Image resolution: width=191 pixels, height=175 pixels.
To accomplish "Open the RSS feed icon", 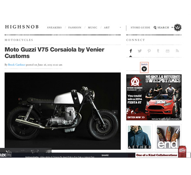I will [x=177, y=51].
